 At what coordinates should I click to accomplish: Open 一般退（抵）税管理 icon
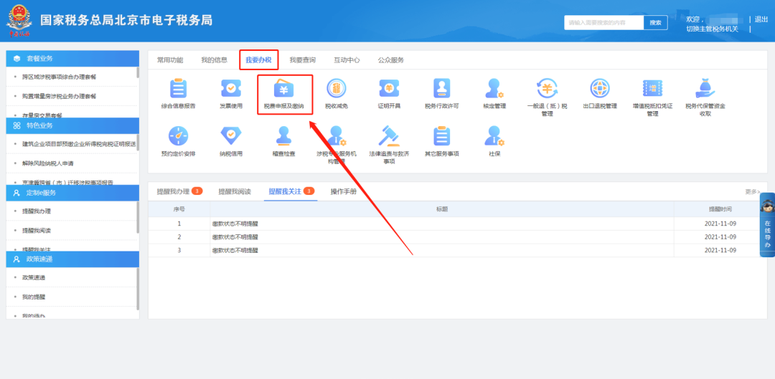547,88
